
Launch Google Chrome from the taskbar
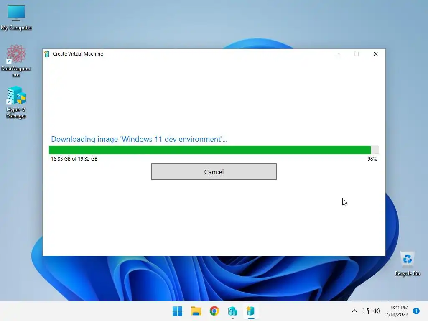[214, 311]
